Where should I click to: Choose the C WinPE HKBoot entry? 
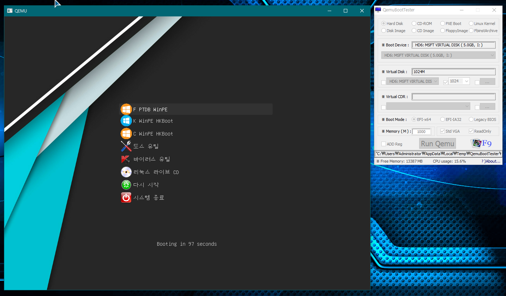pos(153,134)
